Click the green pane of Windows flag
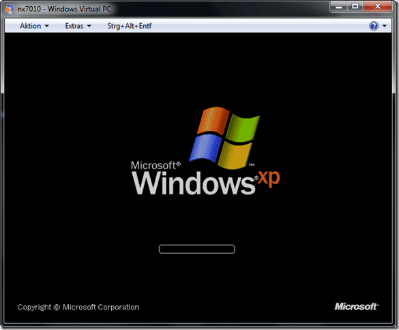Viewport: 399px width, 330px height. coord(243,127)
